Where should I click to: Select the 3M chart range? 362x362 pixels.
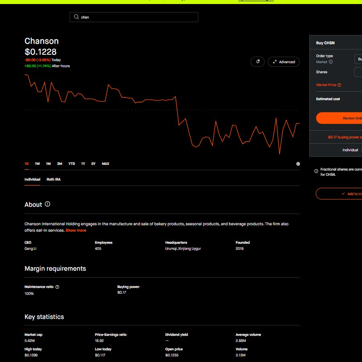60,164
